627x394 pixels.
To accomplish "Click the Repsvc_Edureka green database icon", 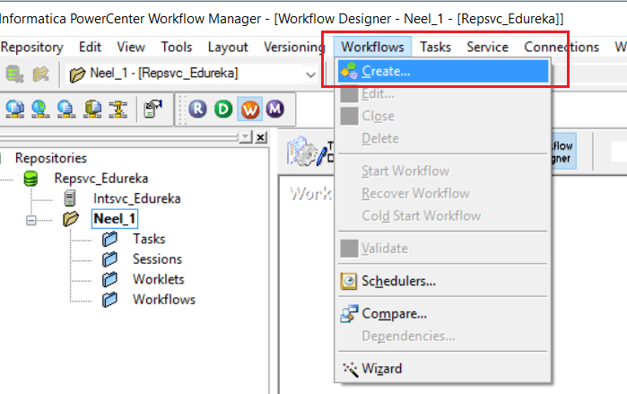I will pyautogui.click(x=30, y=179).
